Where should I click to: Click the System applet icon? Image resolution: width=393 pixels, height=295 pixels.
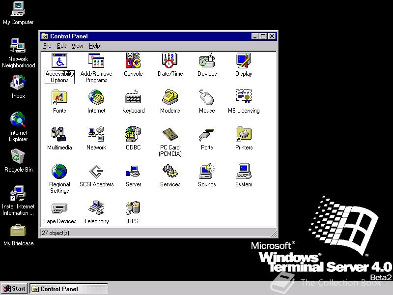244,171
